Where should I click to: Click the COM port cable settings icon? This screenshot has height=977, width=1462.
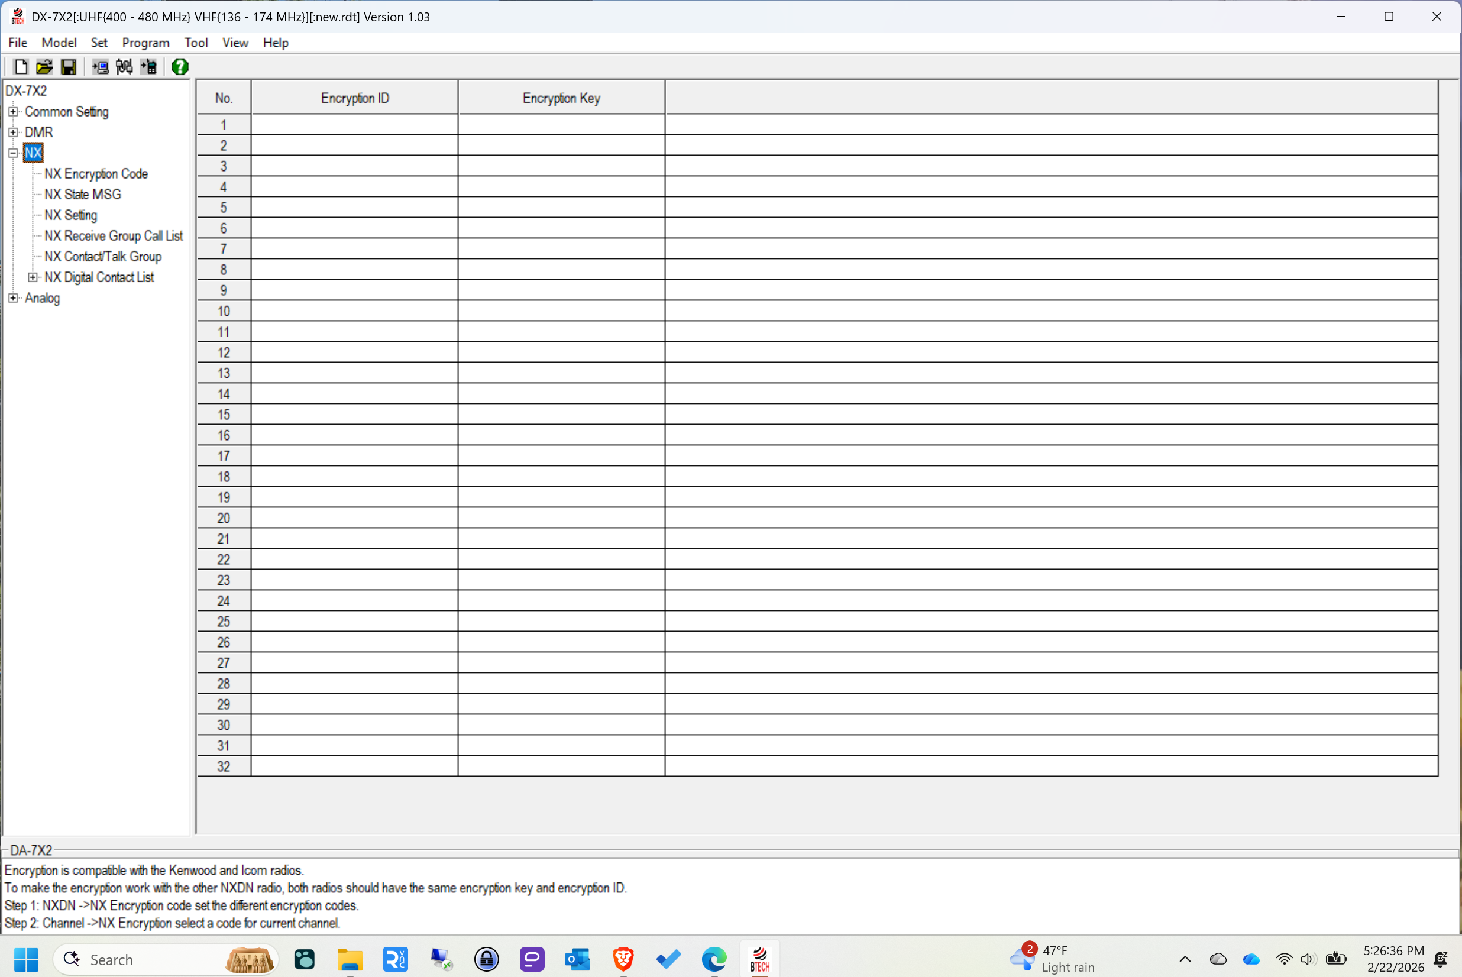[x=124, y=67]
